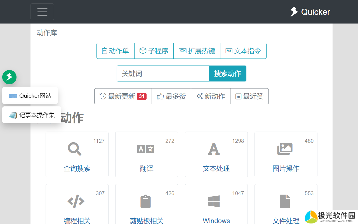Open the 扩展热键 tab
The width and height of the screenshot is (358, 224).
pyautogui.click(x=197, y=51)
